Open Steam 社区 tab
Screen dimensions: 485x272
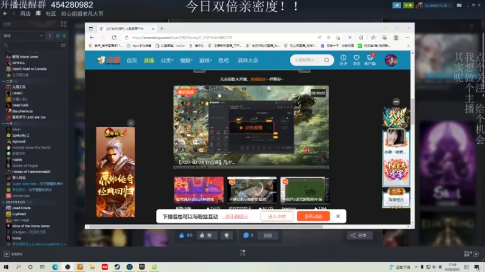pos(51,13)
